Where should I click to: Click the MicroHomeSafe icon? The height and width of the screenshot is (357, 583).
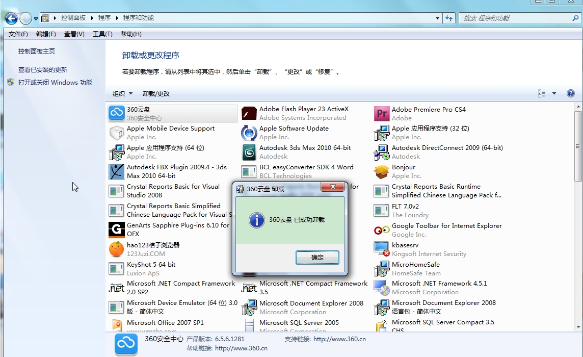381,268
